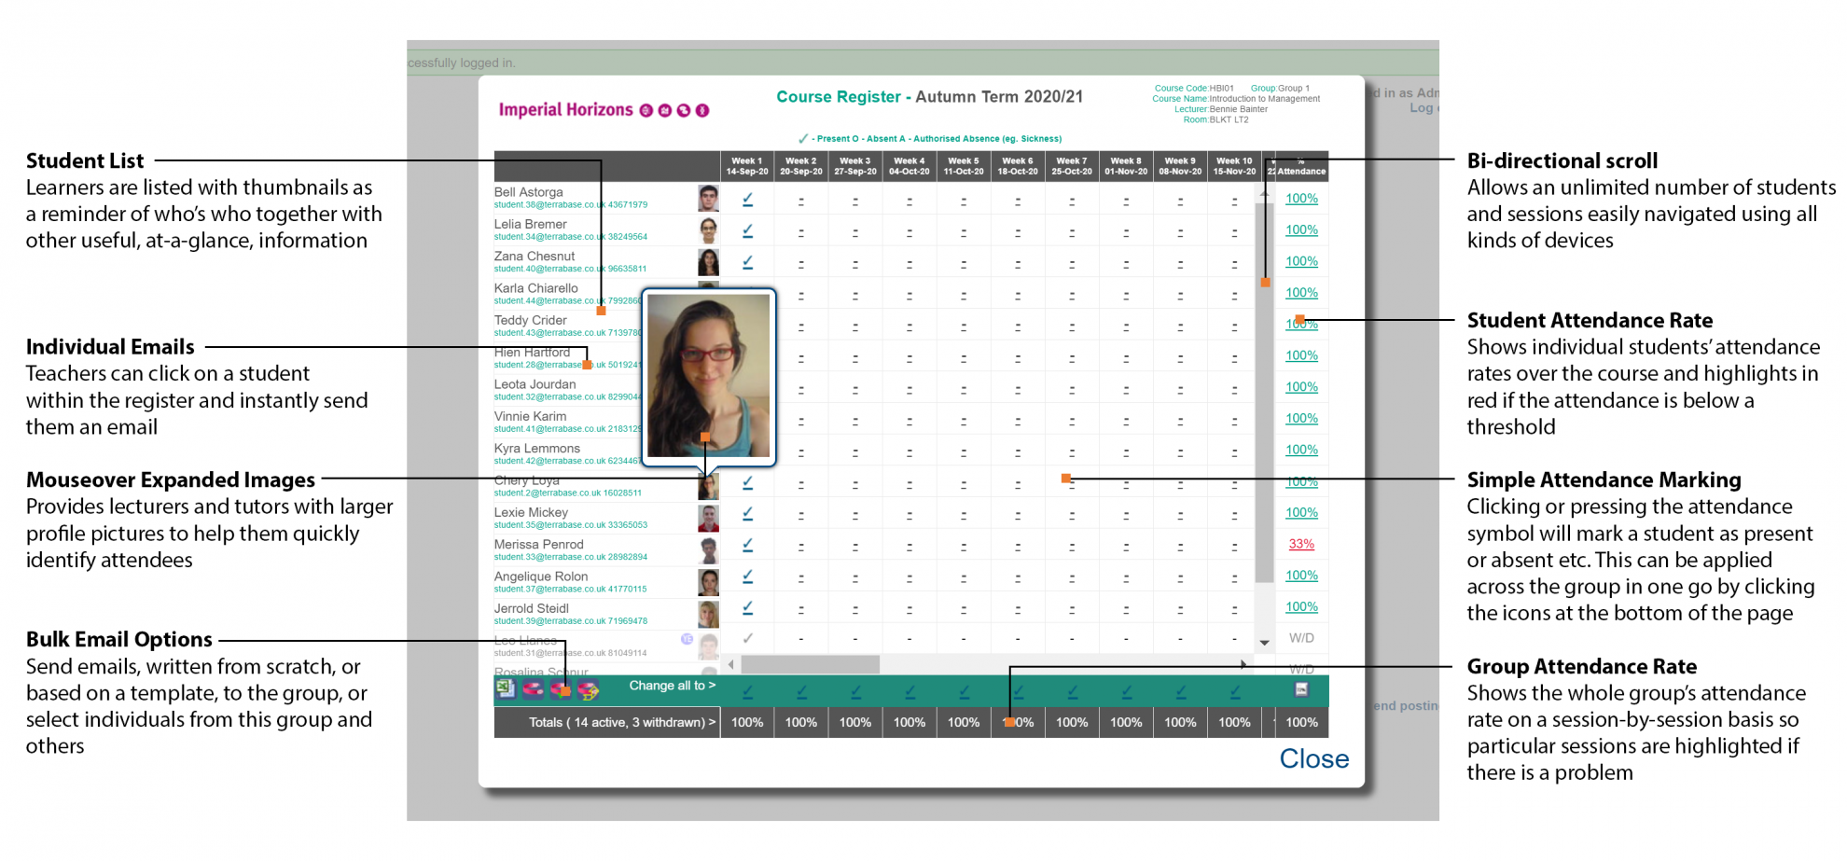Image resolution: width=1847 pixels, height=861 pixels.
Task: Click the Close button
Action: (x=1313, y=759)
